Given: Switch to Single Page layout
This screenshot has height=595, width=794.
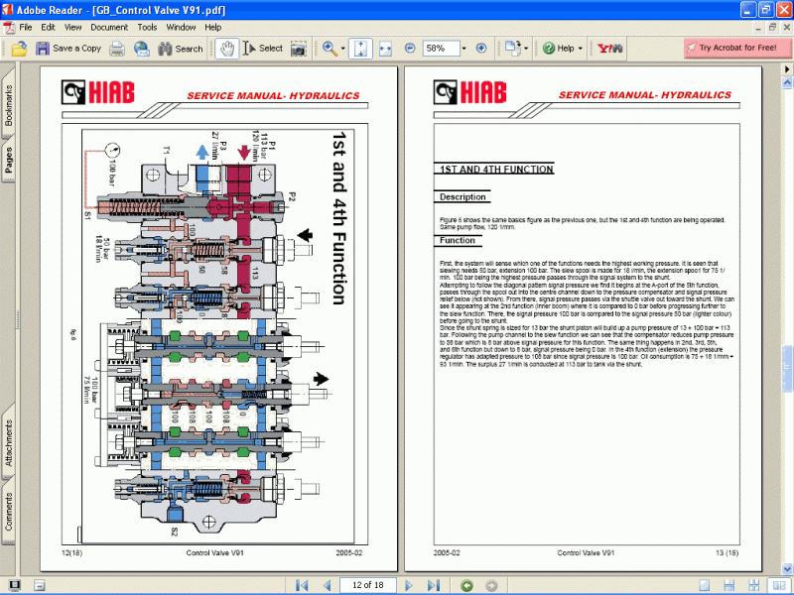Looking at the screenshot, I should click(705, 585).
